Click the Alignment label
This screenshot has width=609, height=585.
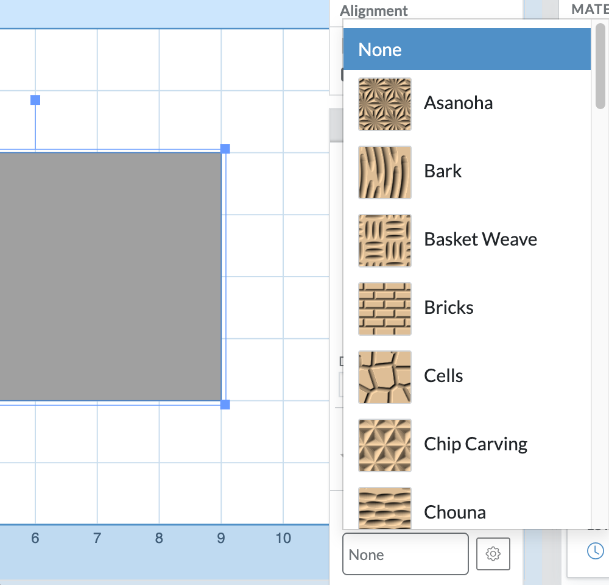pos(374,11)
